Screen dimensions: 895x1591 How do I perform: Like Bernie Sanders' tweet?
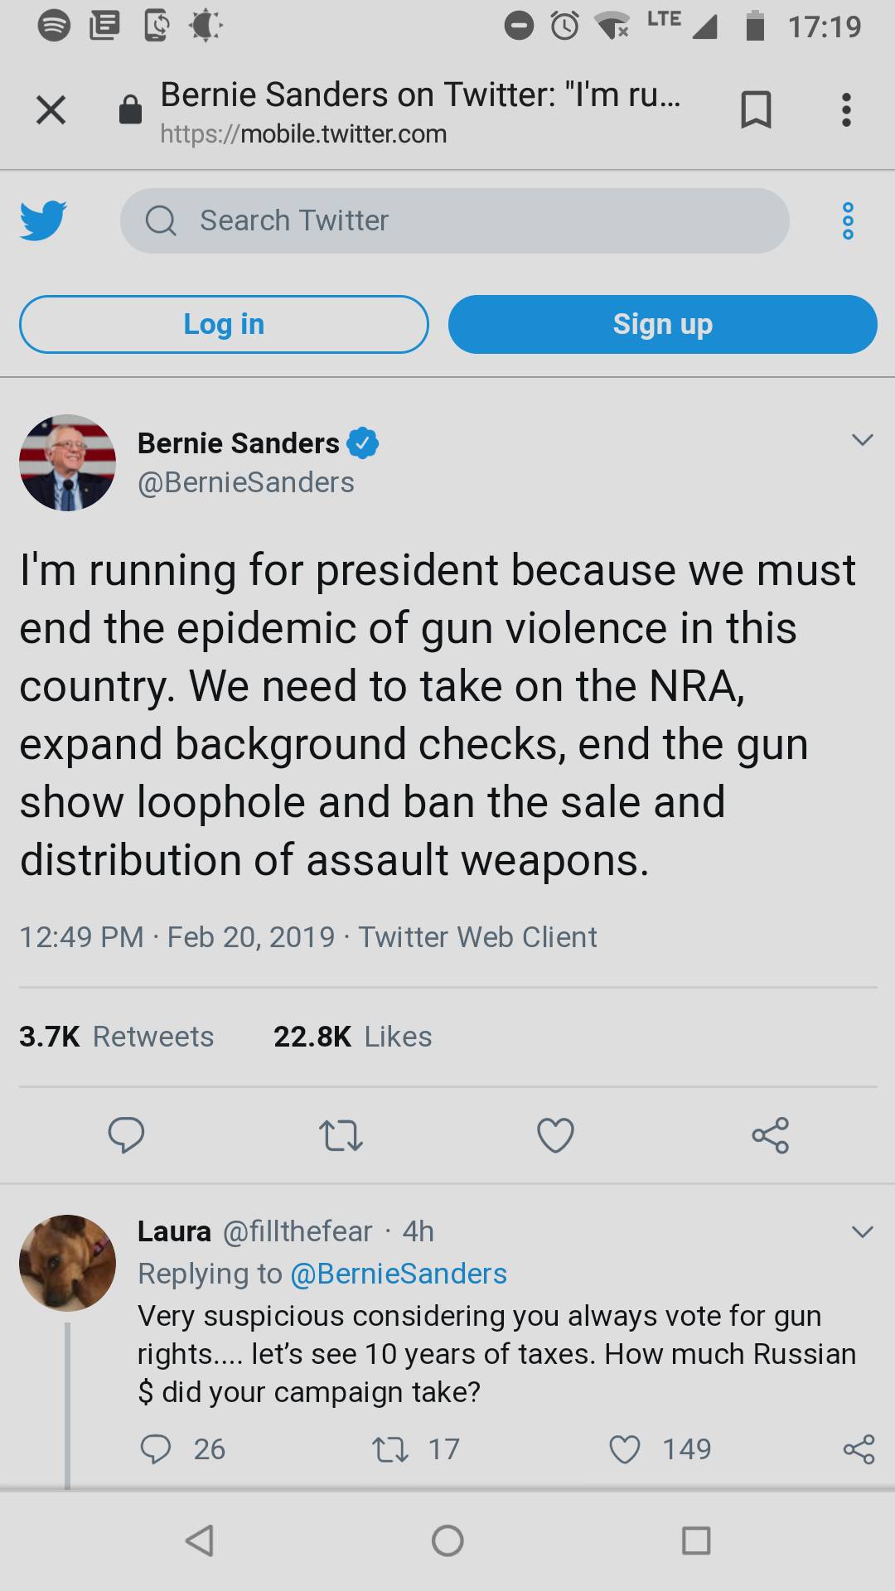555,1135
